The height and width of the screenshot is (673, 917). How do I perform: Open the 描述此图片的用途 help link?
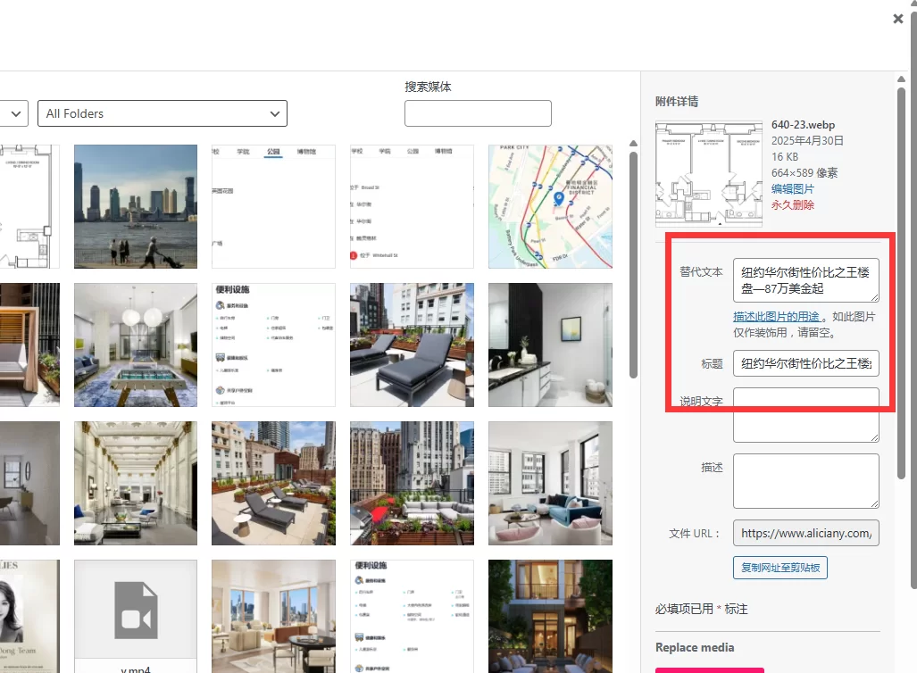click(x=776, y=316)
